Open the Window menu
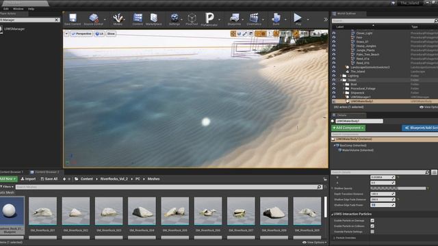438x246 pixels. (x=18, y=9)
